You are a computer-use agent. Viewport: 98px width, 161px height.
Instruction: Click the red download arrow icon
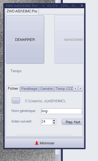pyautogui.click(x=37, y=143)
